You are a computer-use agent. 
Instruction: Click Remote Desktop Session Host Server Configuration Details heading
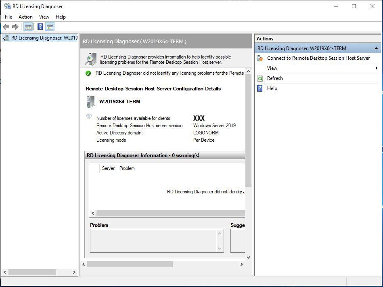[x=153, y=89]
